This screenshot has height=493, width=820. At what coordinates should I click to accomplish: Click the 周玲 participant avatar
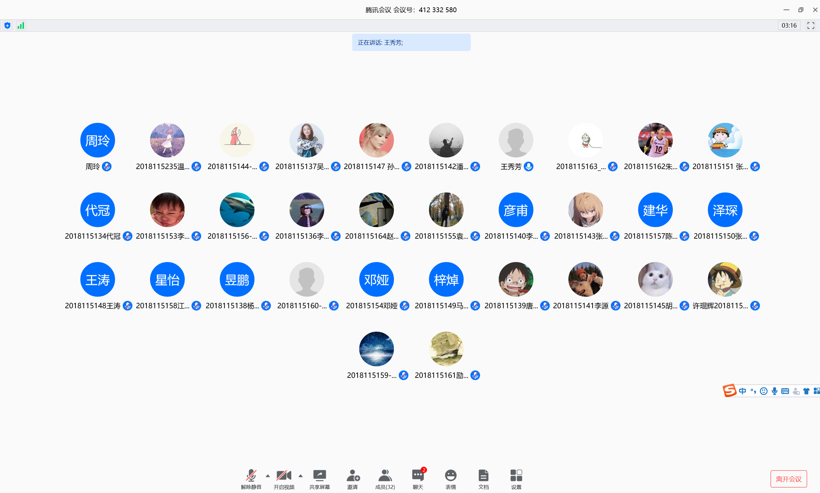(97, 140)
